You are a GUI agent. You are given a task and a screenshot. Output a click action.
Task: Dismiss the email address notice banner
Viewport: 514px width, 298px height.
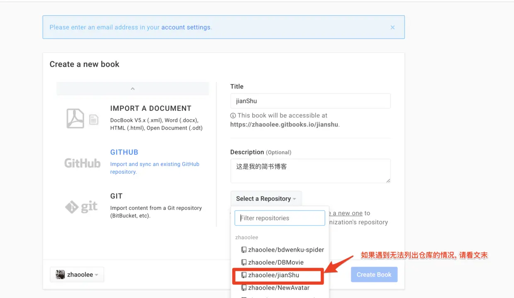coord(393,27)
